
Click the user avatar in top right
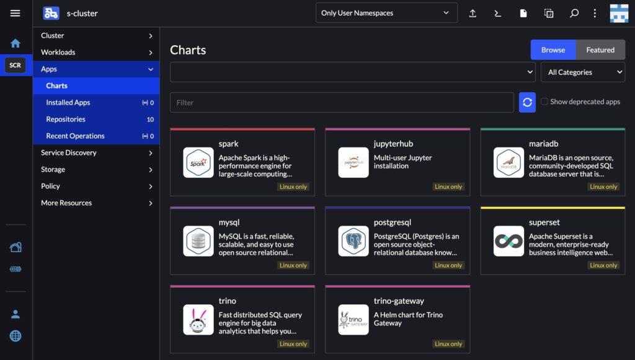pos(619,13)
